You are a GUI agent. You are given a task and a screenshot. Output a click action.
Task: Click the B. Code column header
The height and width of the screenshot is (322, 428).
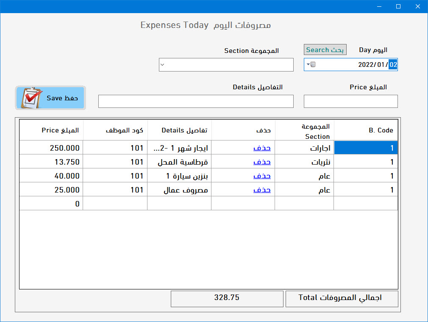pos(366,130)
